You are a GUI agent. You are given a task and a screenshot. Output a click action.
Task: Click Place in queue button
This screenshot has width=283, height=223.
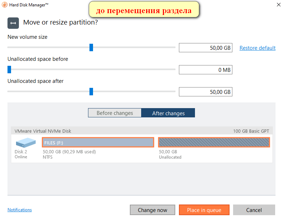pyautogui.click(x=204, y=210)
